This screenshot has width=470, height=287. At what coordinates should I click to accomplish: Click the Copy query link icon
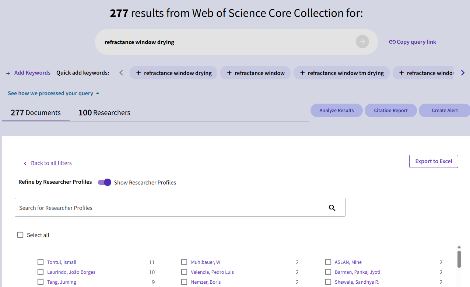(392, 42)
